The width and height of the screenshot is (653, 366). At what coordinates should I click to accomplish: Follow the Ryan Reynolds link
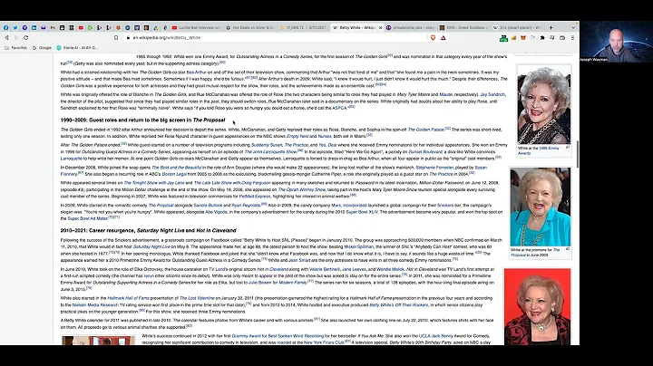tap(245, 206)
